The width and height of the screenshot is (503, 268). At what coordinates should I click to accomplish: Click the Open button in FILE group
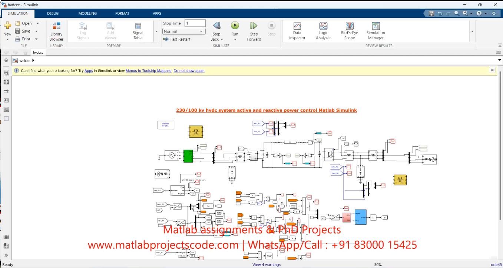[x=23, y=23]
